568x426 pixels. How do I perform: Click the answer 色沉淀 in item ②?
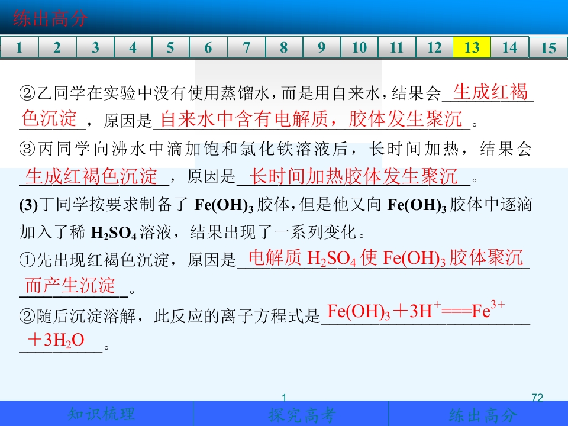pyautogui.click(x=49, y=118)
